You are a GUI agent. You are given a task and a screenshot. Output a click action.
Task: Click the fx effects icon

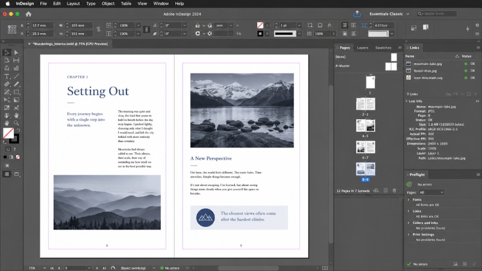pos(330,25)
